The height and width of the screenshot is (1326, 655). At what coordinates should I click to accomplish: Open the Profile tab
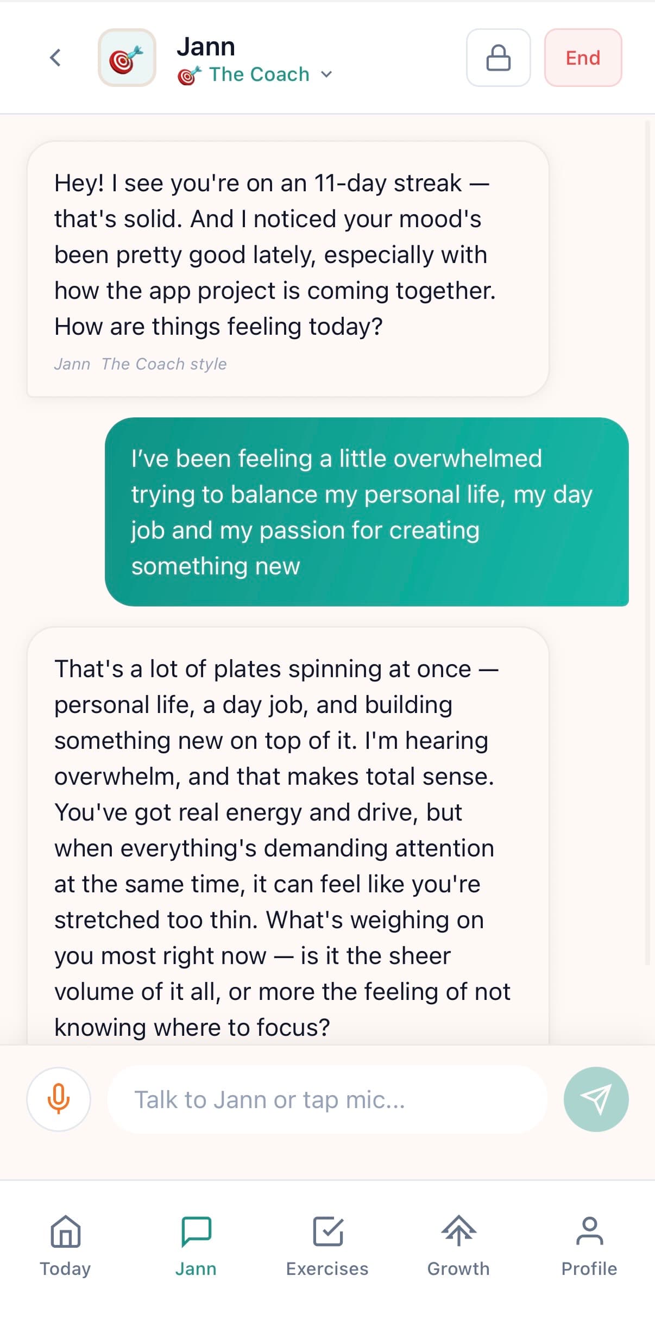click(589, 1244)
